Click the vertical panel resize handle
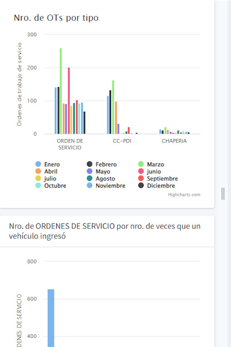231x347 pixels. [223, 194]
